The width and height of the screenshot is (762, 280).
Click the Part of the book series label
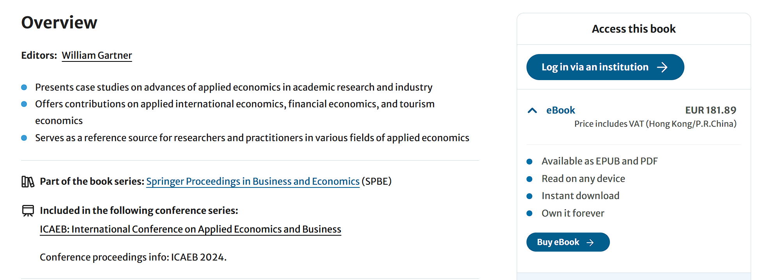pos(92,182)
